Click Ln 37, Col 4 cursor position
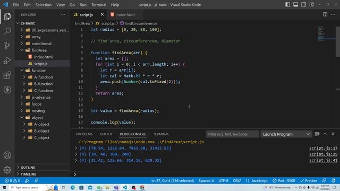 [x=173, y=180]
